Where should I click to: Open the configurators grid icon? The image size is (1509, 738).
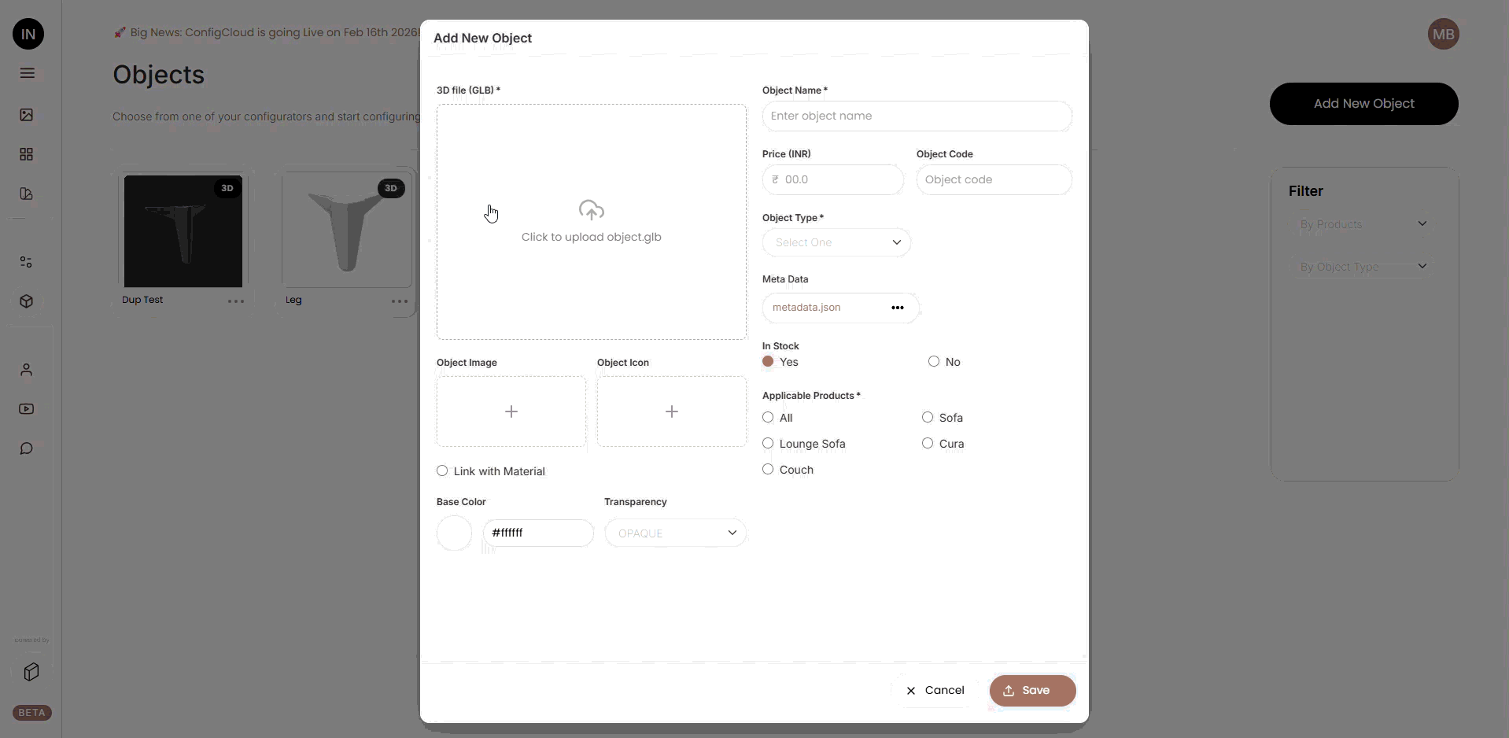(x=28, y=154)
